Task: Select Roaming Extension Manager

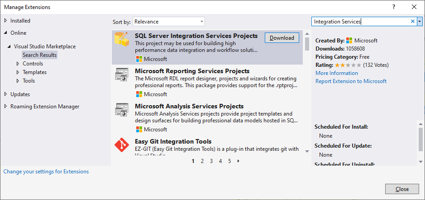Action: [45, 107]
